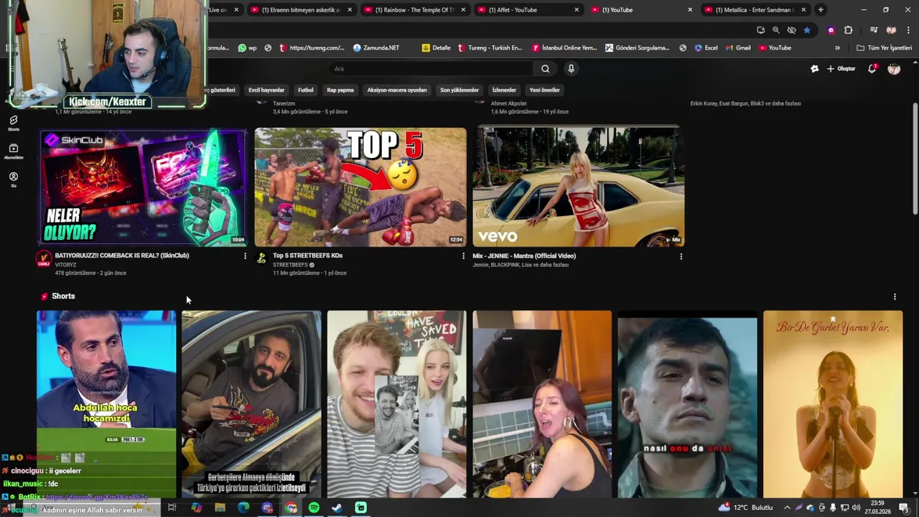Open Google Chrome taskbar icon
The height and width of the screenshot is (517, 919).
[291, 508]
